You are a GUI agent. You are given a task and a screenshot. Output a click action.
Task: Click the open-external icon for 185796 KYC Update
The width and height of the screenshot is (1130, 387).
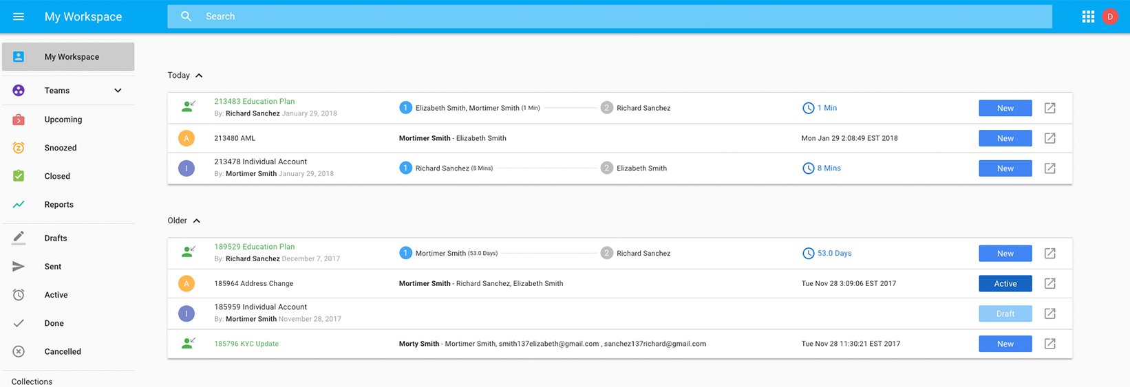coord(1049,344)
